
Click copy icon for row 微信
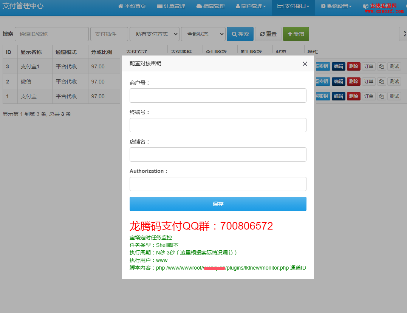(381, 82)
